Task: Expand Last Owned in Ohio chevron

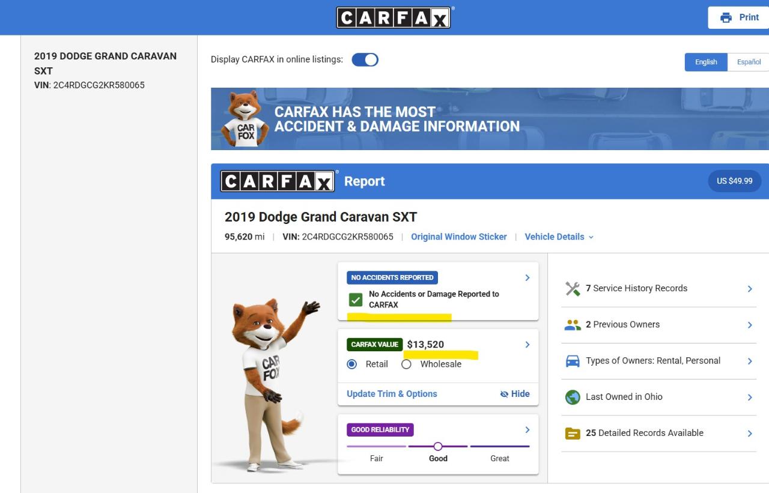Action: pos(750,397)
